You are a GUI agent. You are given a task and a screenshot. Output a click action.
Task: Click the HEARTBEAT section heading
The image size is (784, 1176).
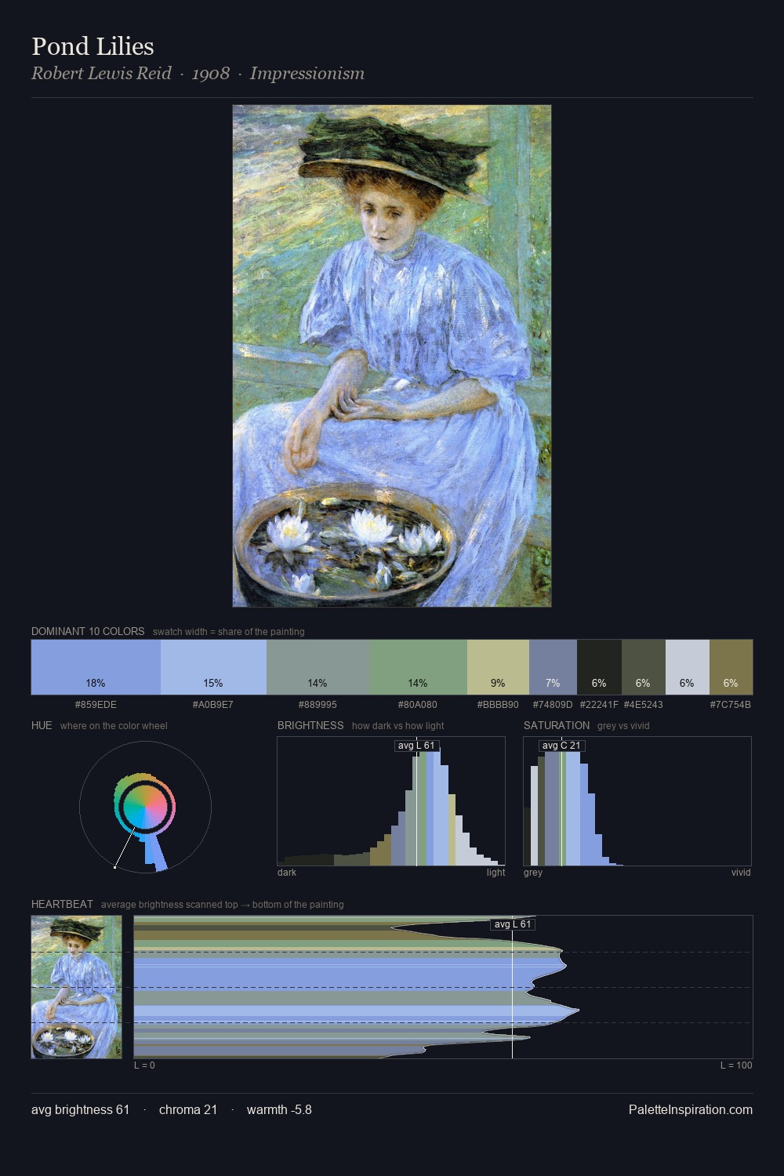(x=62, y=904)
